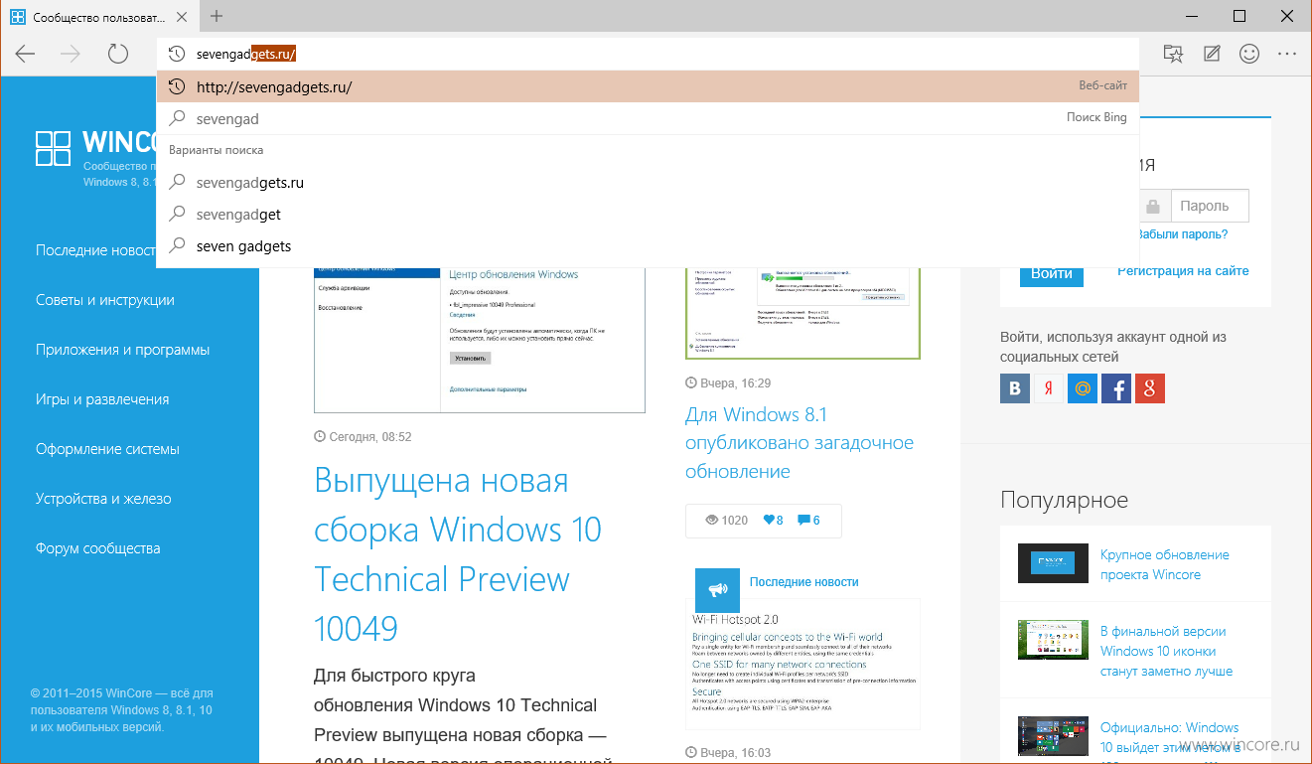Choose the sevengad Bing search suggestion
This screenshot has height=764, width=1312.
(x=648, y=118)
